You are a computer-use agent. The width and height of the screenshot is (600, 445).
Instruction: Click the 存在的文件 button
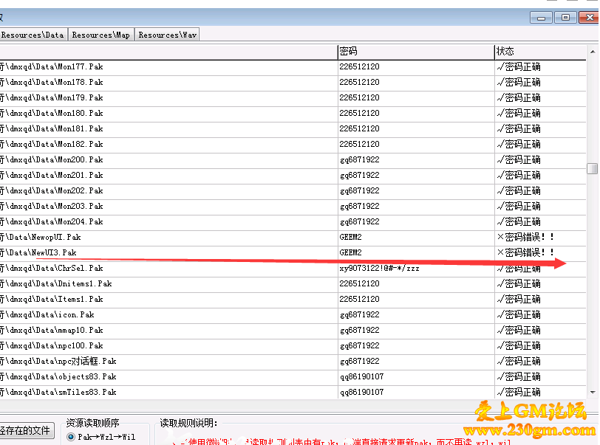27,430
